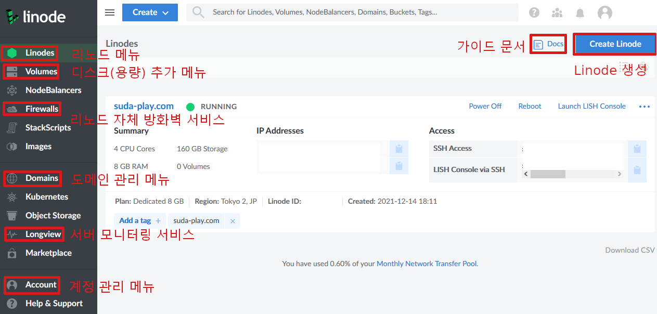This screenshot has height=314, width=657.
Task: Click the "LISH Console via SSH" label
Action: [x=469, y=169]
